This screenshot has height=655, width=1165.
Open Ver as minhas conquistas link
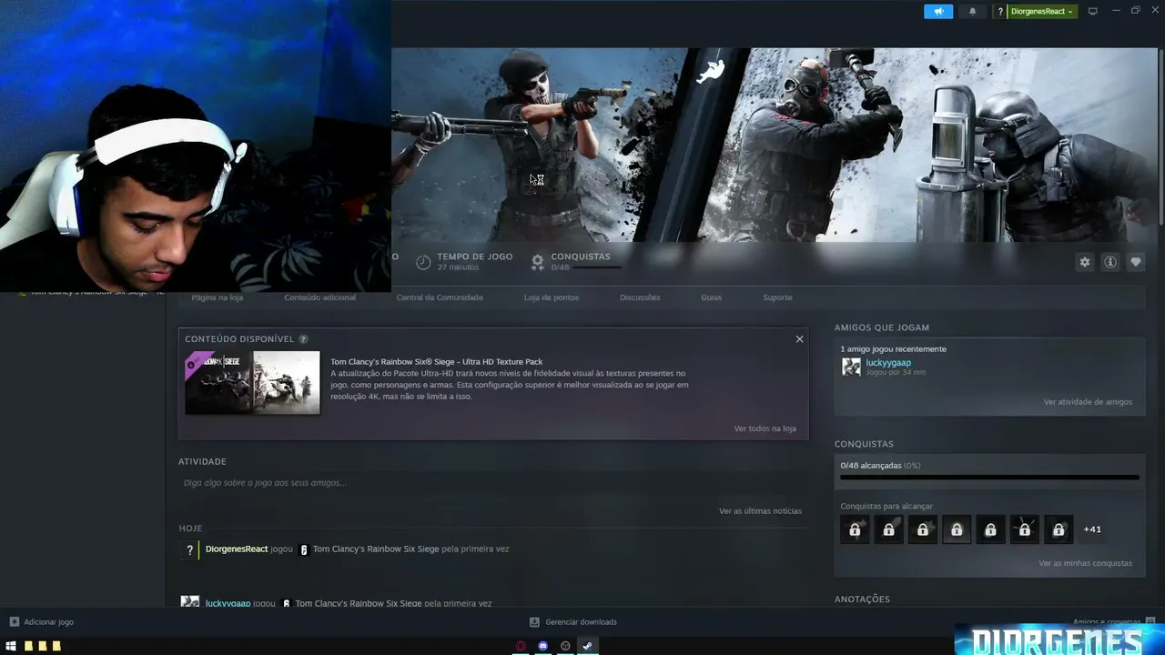point(1085,563)
